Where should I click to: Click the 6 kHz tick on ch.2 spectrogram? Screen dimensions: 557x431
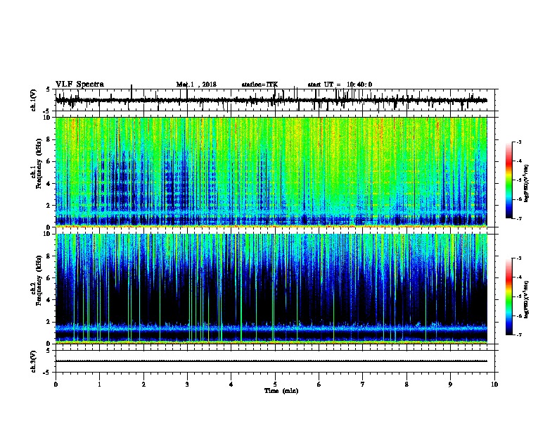coord(49,278)
